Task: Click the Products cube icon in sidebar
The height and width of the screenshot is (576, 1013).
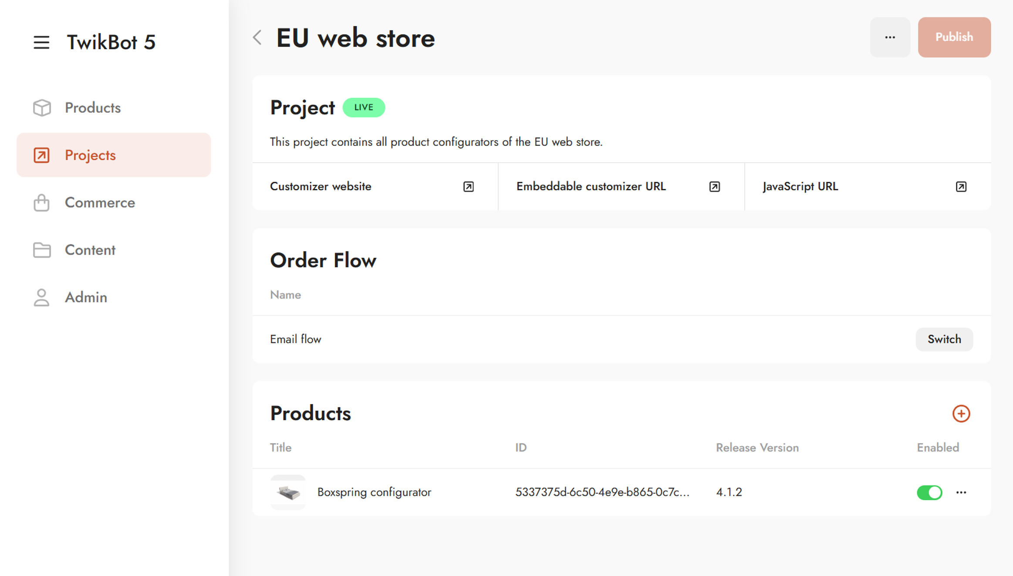Action: coord(42,108)
